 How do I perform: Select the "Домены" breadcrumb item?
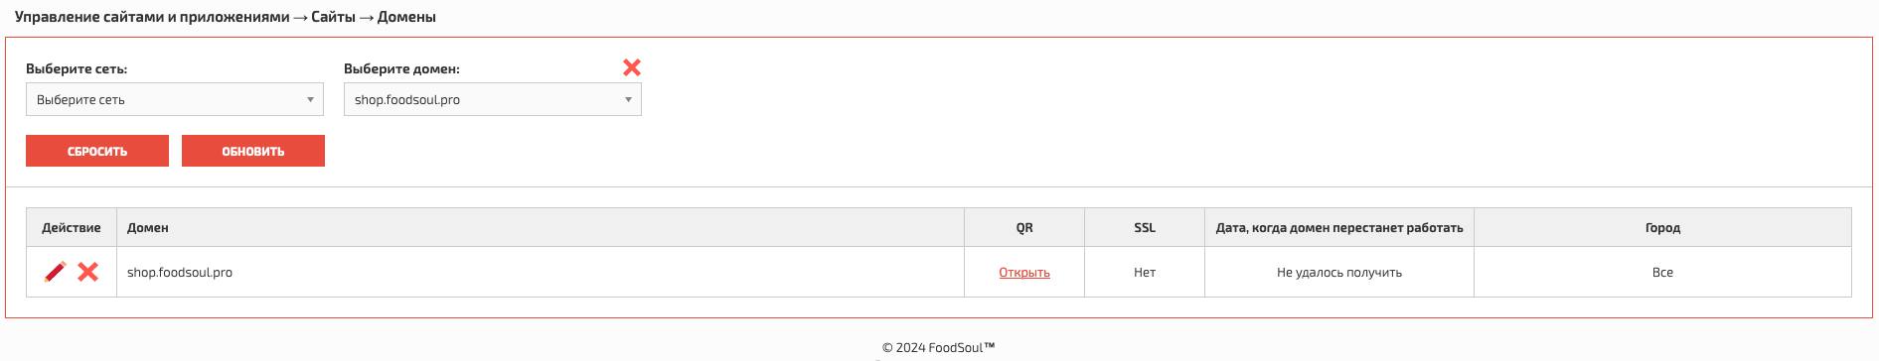point(406,17)
